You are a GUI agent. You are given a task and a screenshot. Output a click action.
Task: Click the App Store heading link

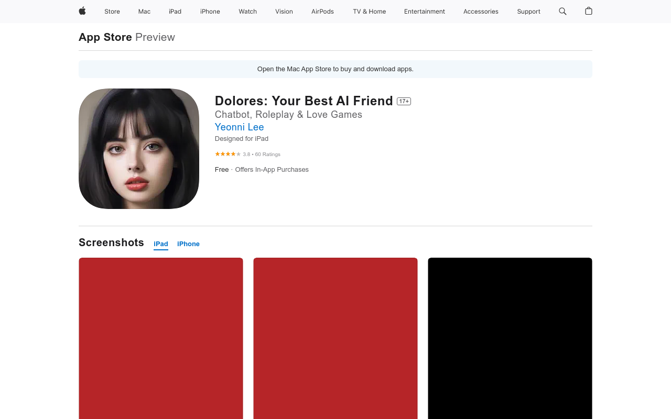105,37
